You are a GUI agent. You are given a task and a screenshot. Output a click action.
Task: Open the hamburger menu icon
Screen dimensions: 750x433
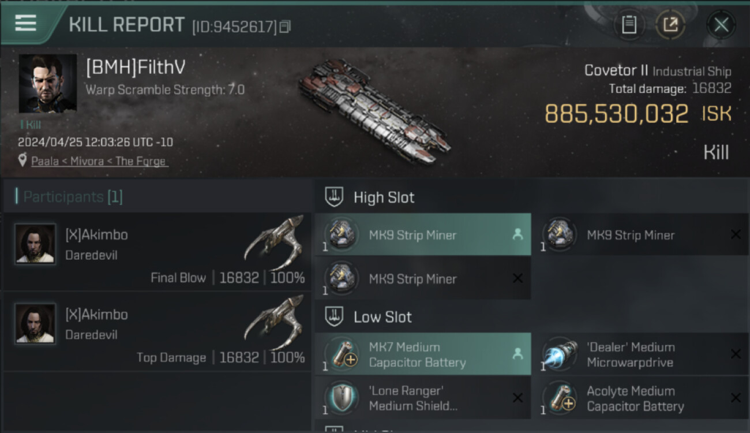(x=25, y=23)
